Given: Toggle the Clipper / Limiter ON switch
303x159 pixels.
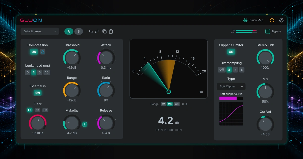Looking at the screenshot, I should pyautogui.click(x=231, y=52).
